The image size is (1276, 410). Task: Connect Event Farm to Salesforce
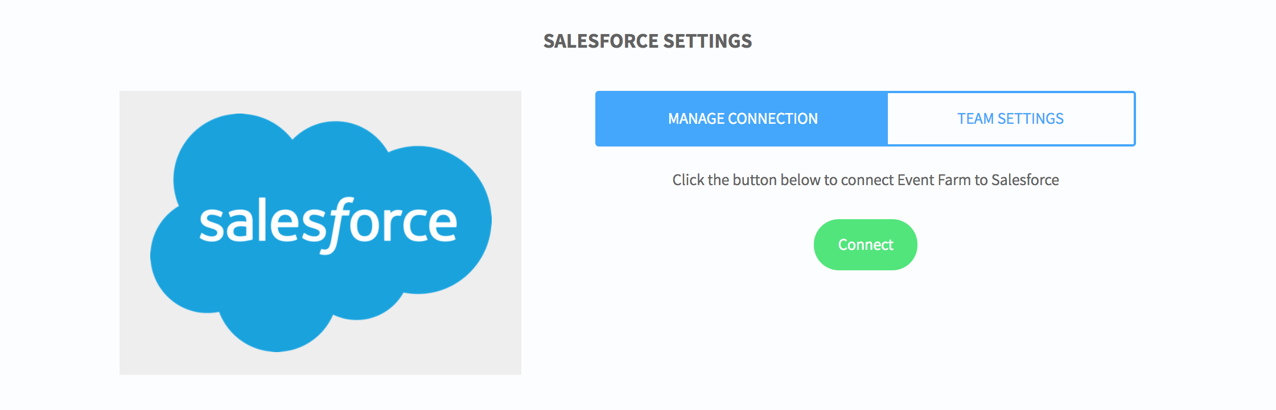click(865, 245)
